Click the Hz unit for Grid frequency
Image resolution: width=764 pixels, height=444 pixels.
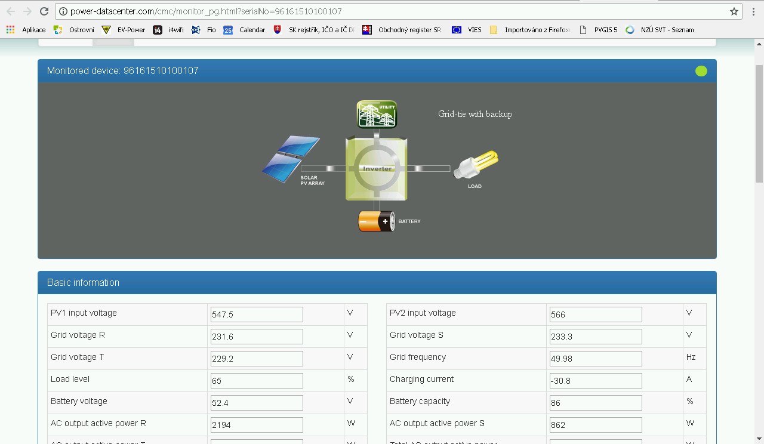tap(691, 357)
